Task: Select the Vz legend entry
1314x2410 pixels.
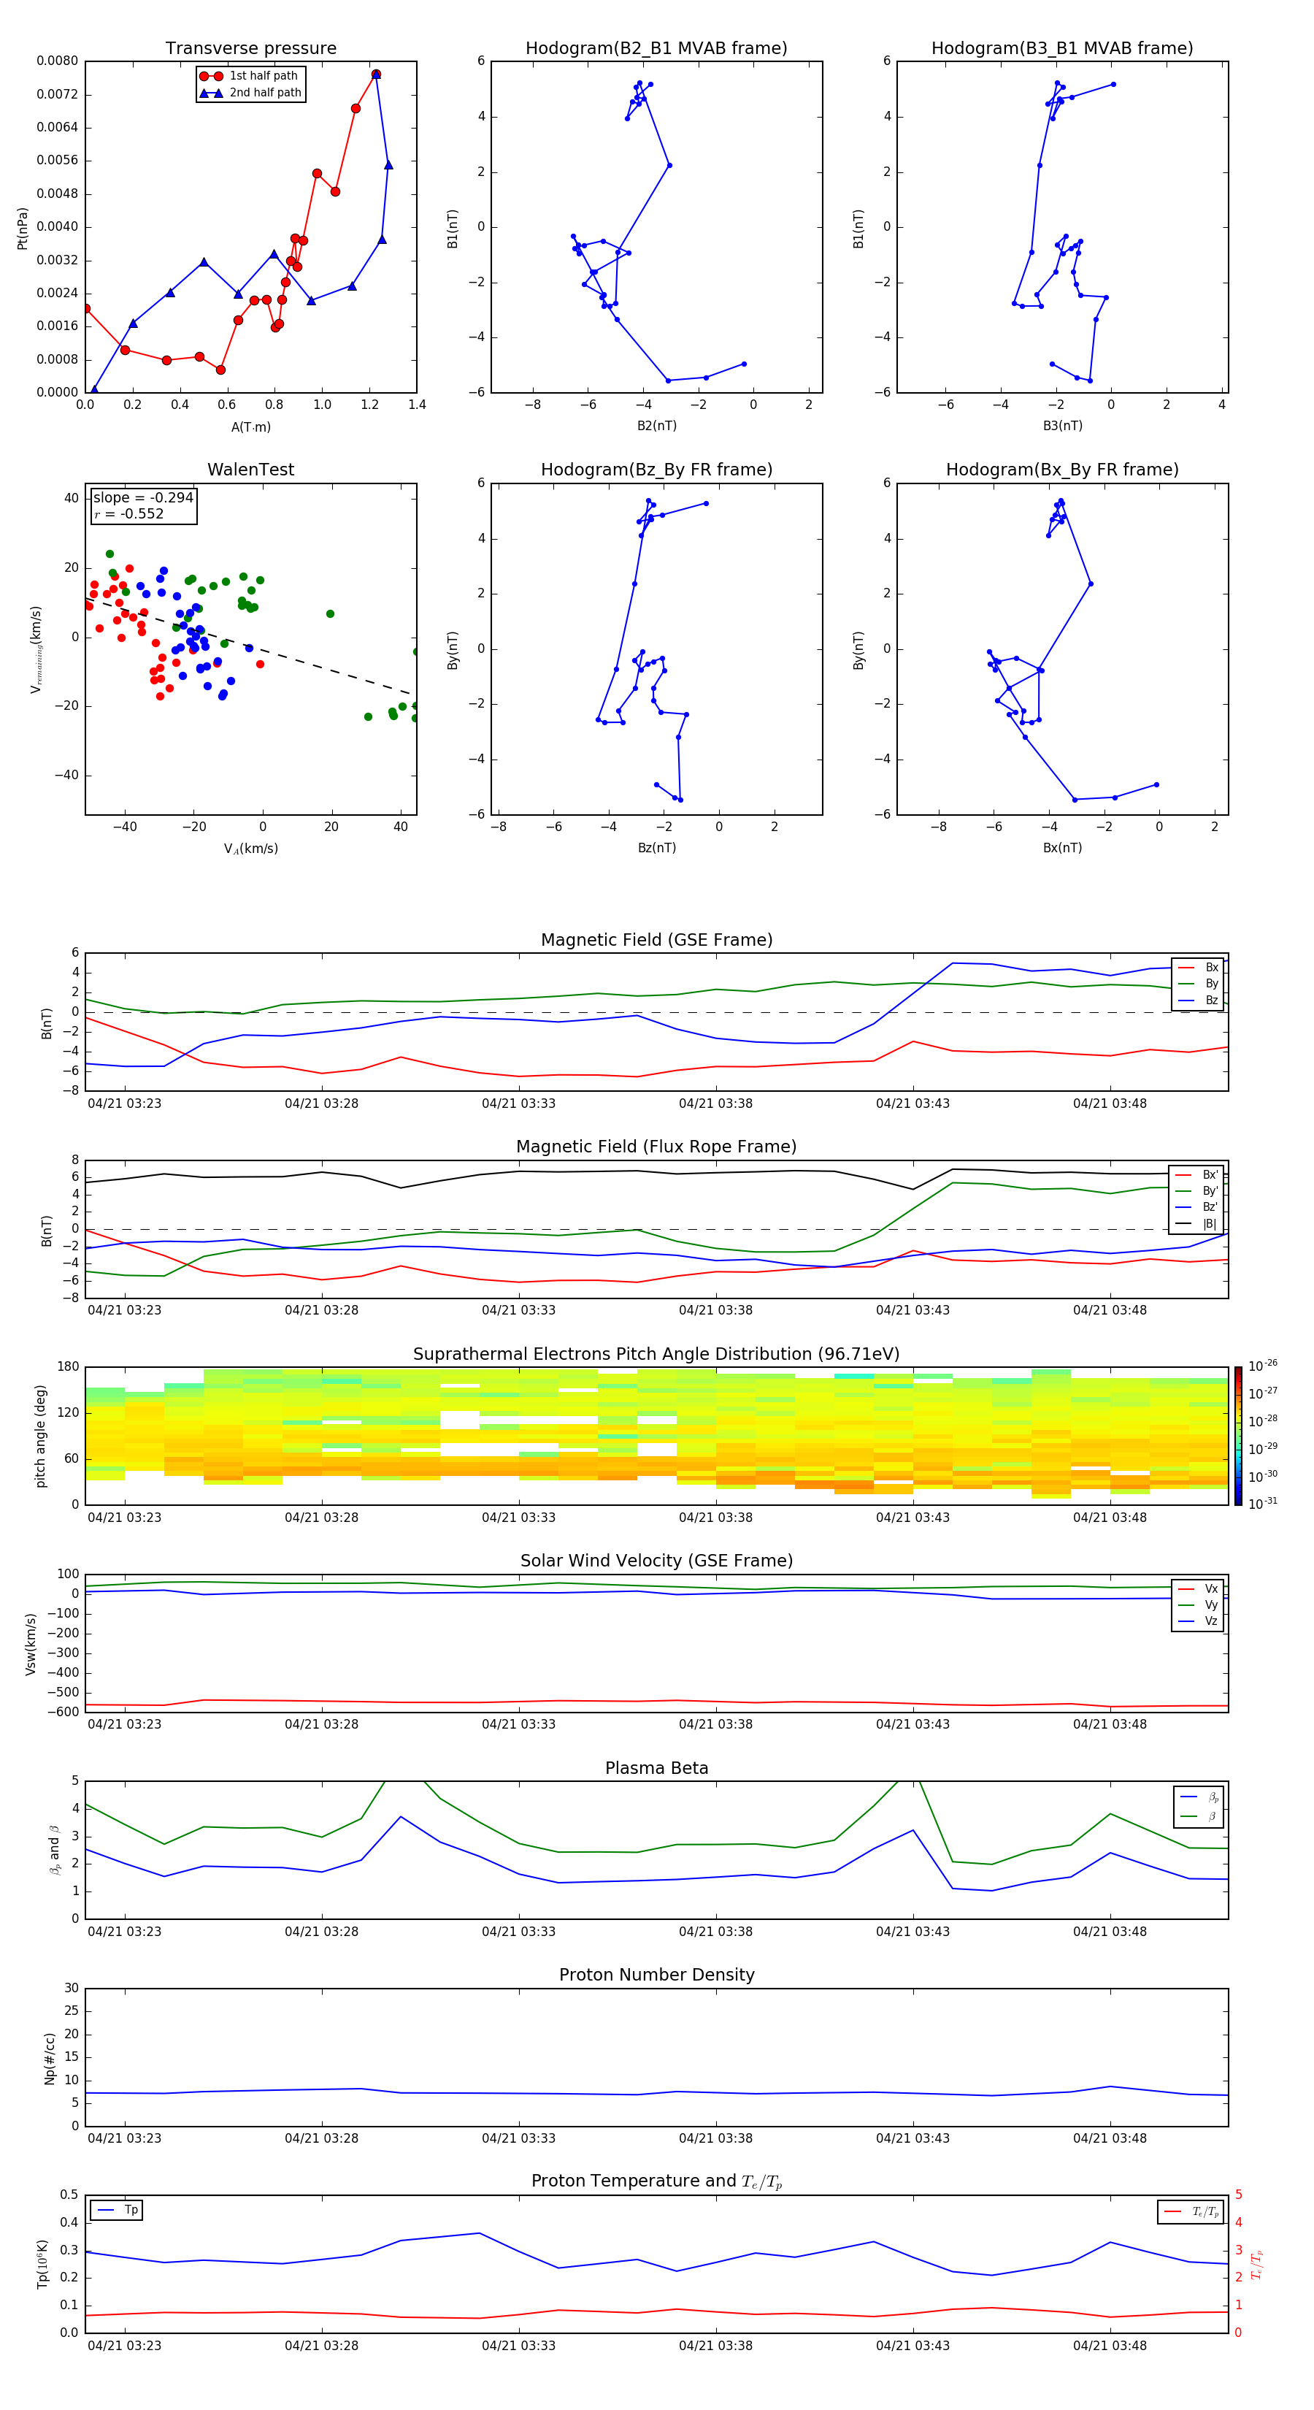Action: [x=1198, y=1621]
